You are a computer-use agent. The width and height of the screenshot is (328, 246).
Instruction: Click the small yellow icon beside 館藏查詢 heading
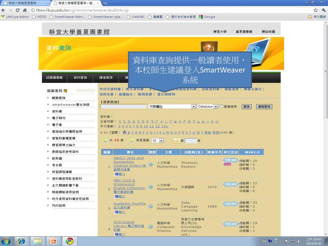(65, 91)
